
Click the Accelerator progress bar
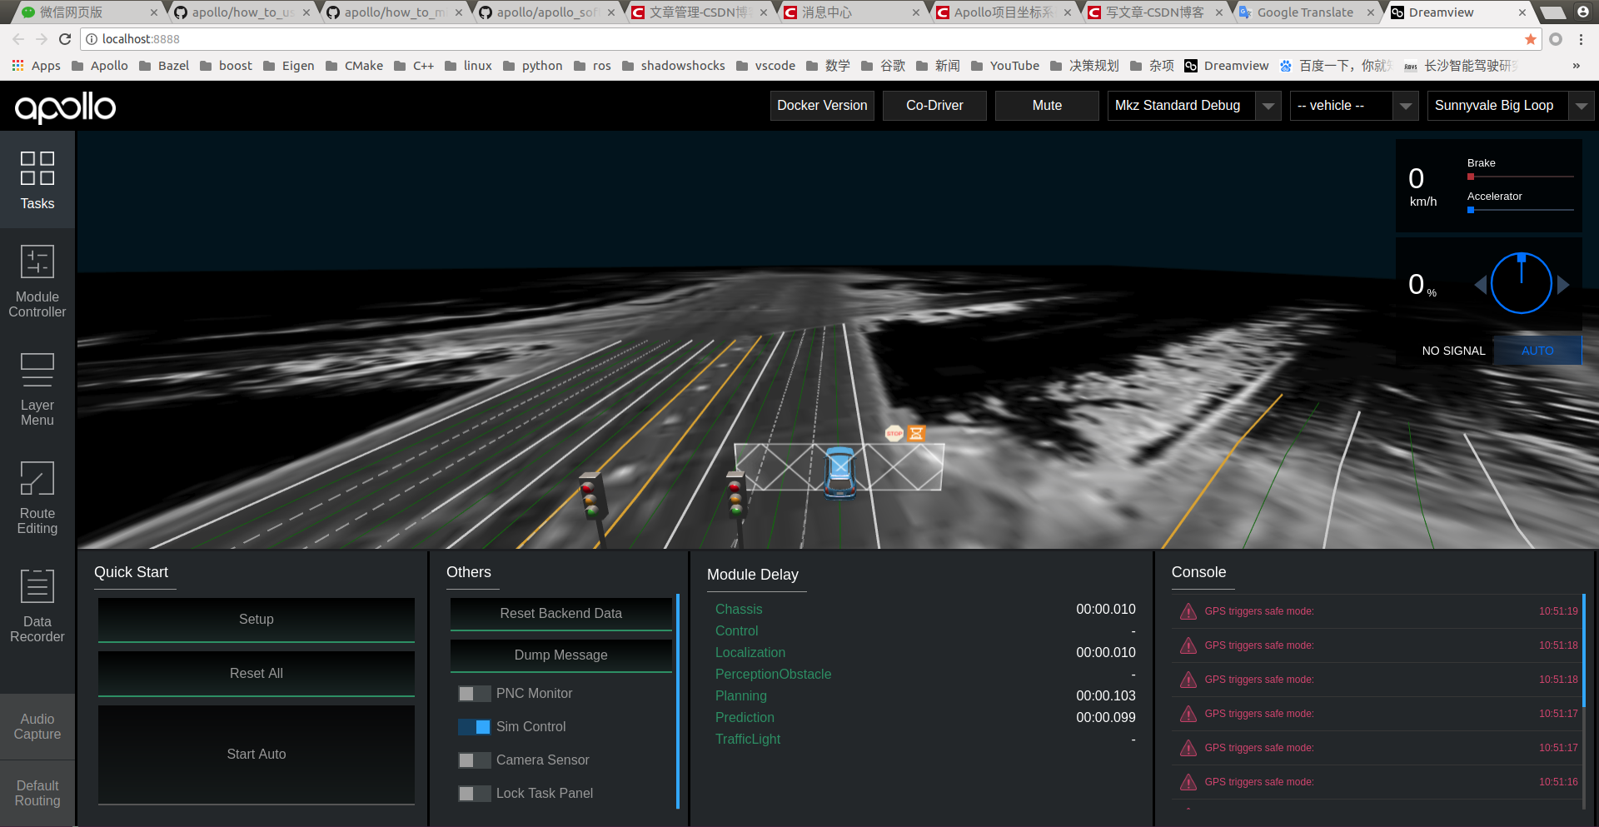pos(1520,210)
